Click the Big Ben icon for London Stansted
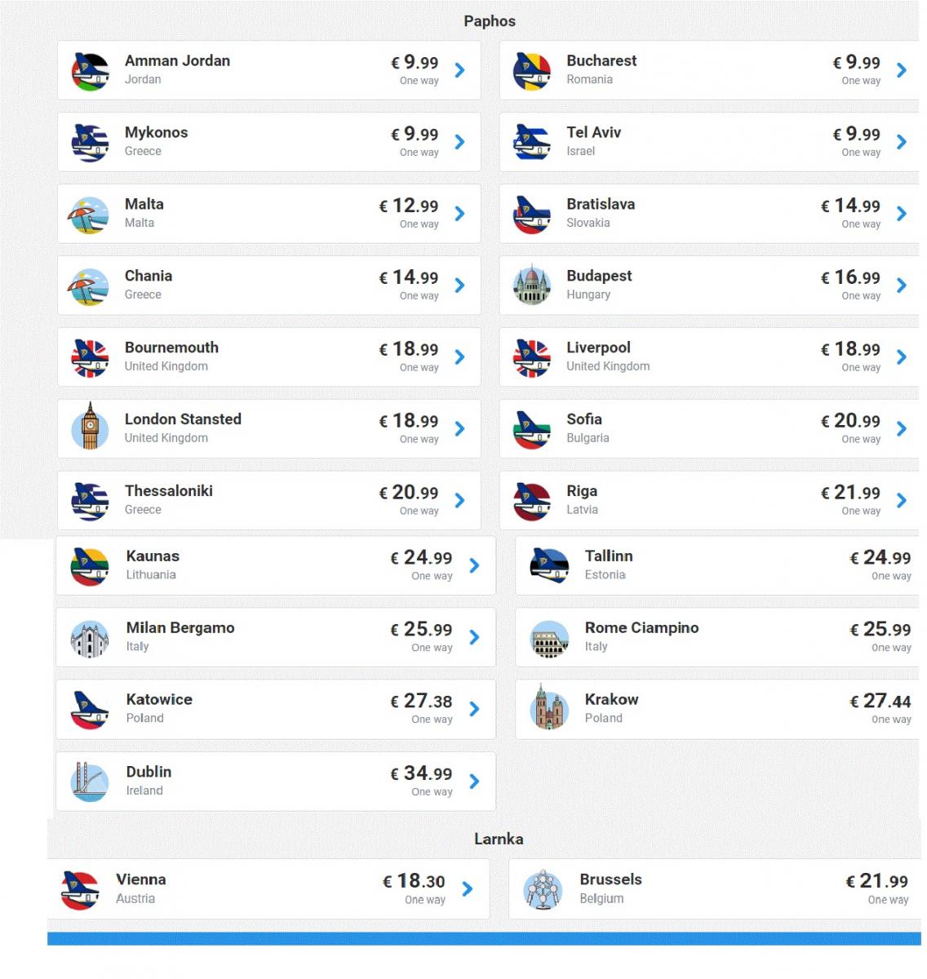The width and height of the screenshot is (927, 979). tap(90, 426)
